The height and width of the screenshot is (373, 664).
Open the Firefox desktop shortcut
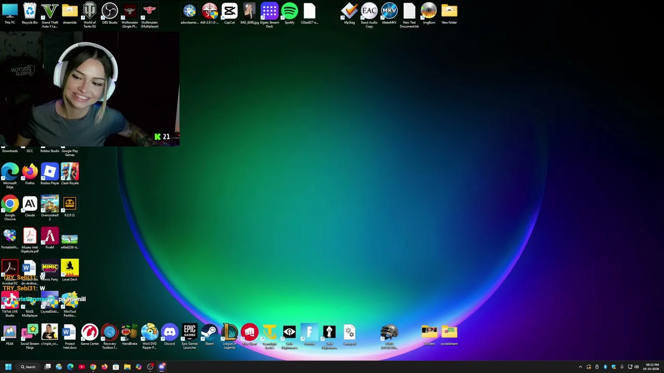coord(30,174)
